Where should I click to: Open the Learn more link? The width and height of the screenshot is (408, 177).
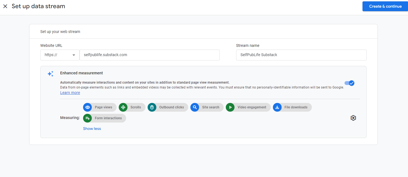[70, 93]
